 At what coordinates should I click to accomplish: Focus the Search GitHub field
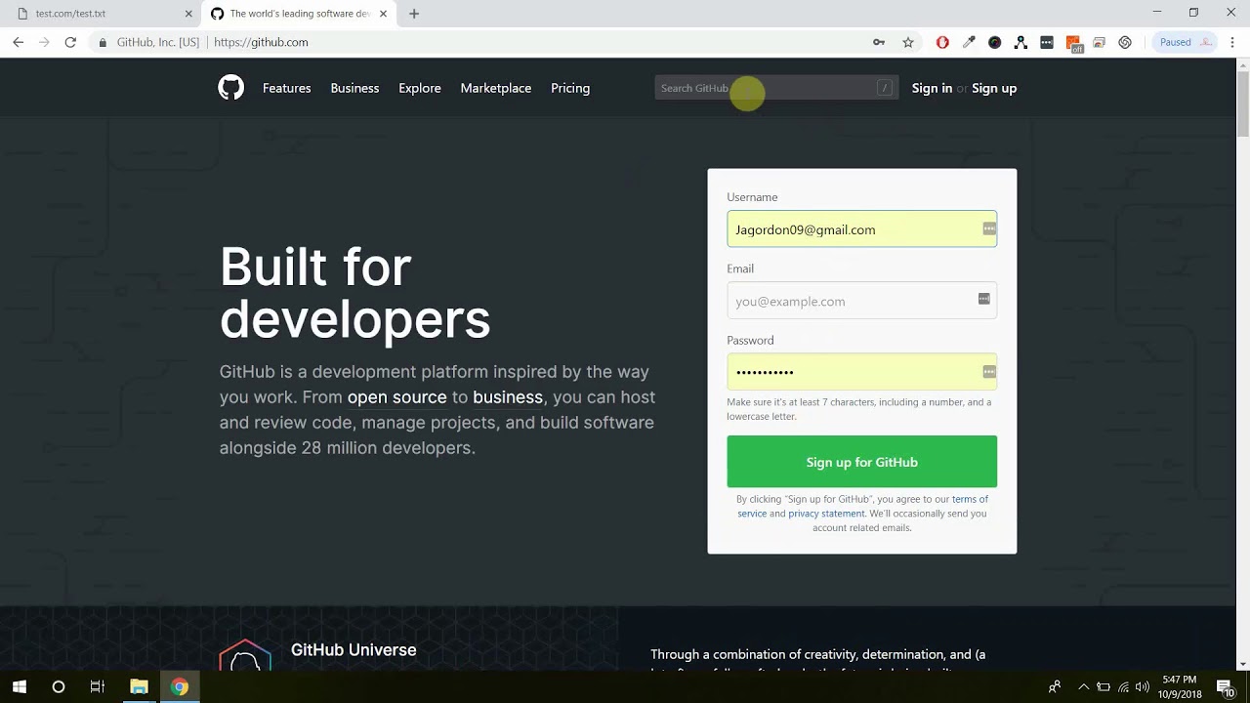(x=776, y=88)
